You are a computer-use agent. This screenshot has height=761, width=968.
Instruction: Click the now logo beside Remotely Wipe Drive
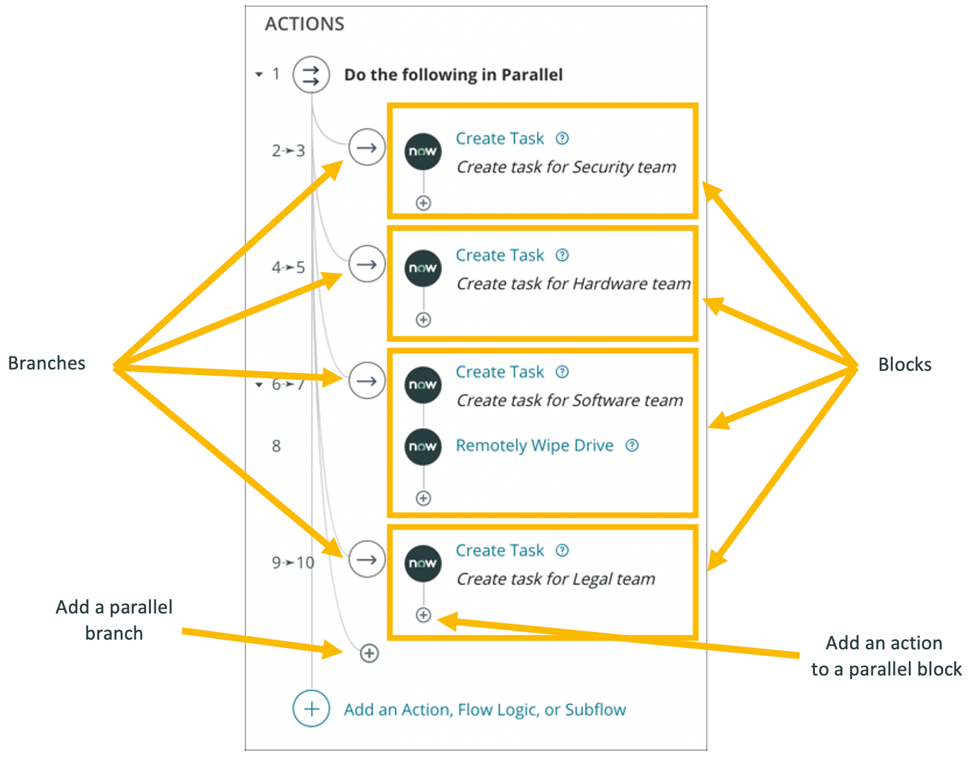423,446
